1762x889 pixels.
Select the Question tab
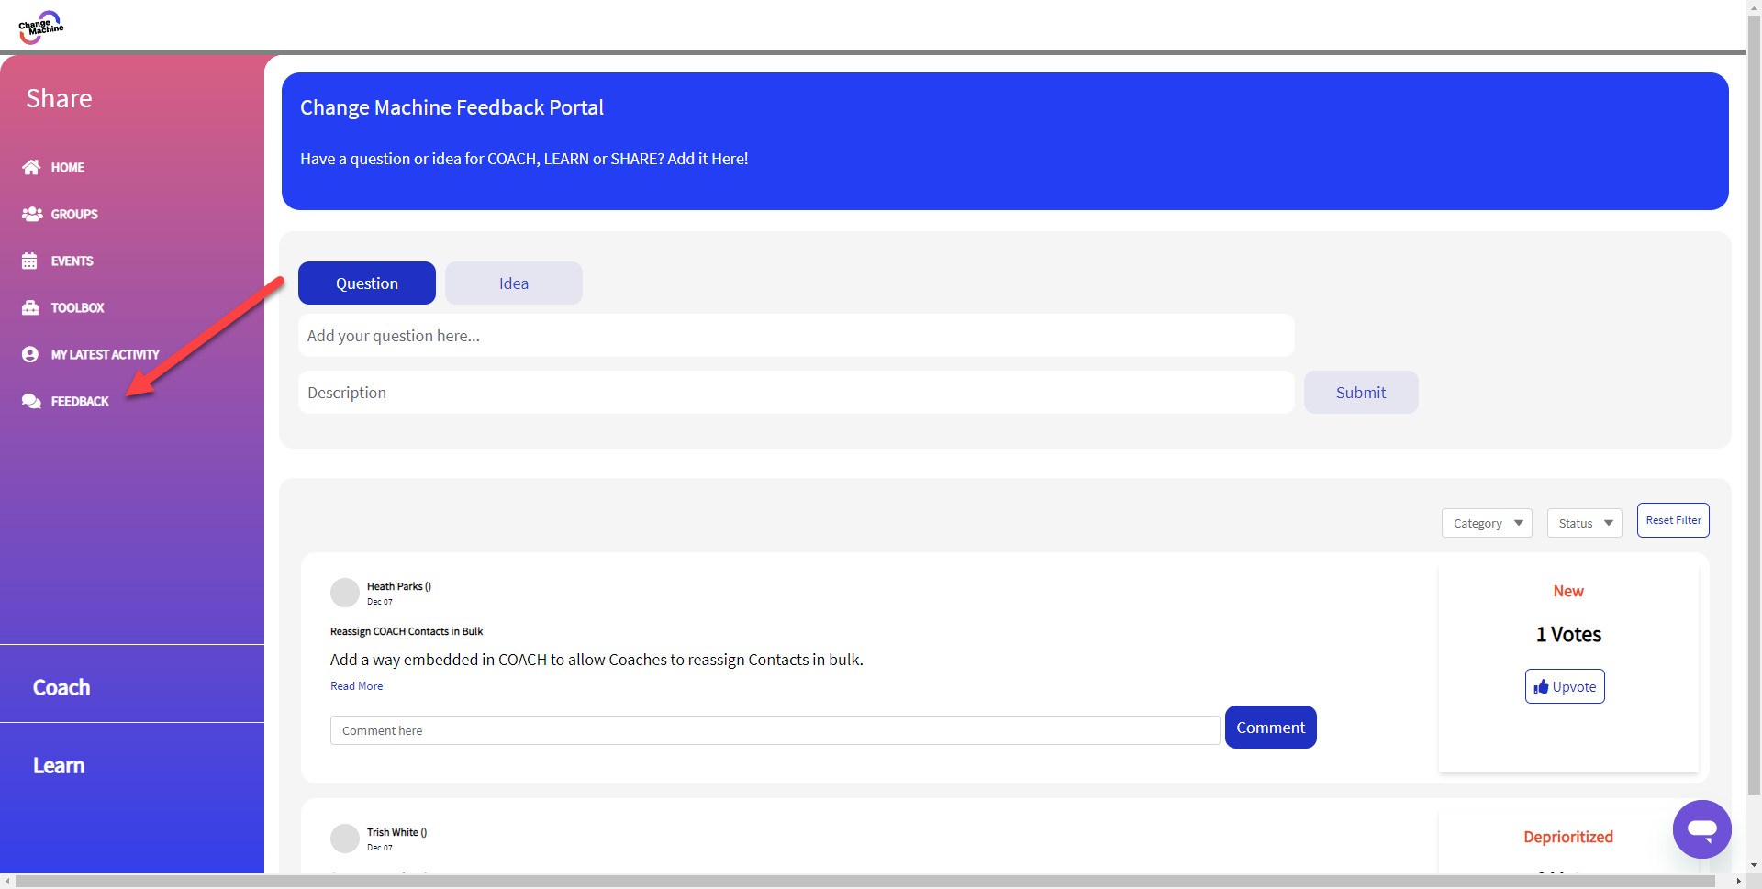pos(367,283)
